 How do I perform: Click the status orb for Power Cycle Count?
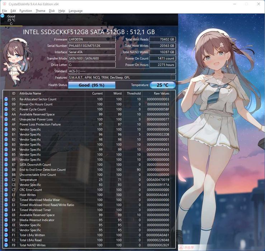(6, 109)
